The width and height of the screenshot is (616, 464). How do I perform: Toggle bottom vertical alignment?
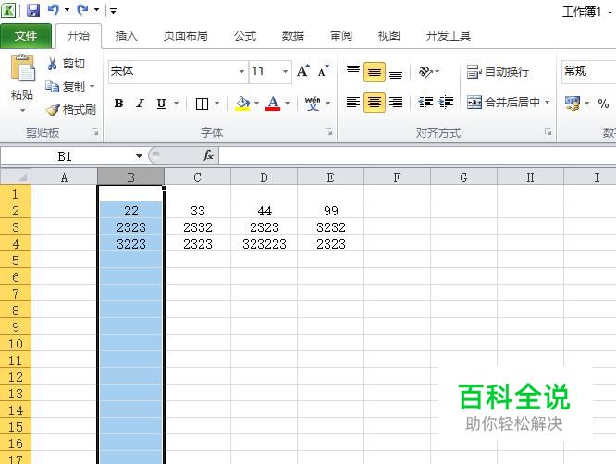(396, 72)
